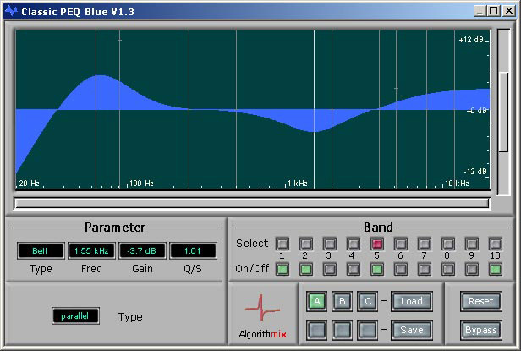Click the -3.7 dB gain field
Screen dimensions: 521x351
(x=142, y=251)
